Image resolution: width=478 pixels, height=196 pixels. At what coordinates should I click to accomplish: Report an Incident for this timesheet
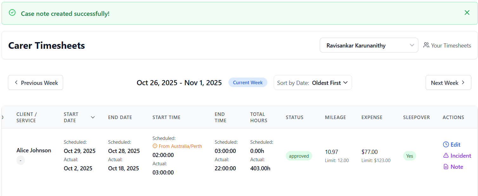coord(461,156)
